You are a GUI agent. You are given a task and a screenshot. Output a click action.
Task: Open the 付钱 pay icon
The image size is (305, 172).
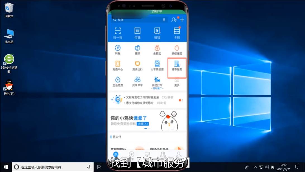(137, 32)
